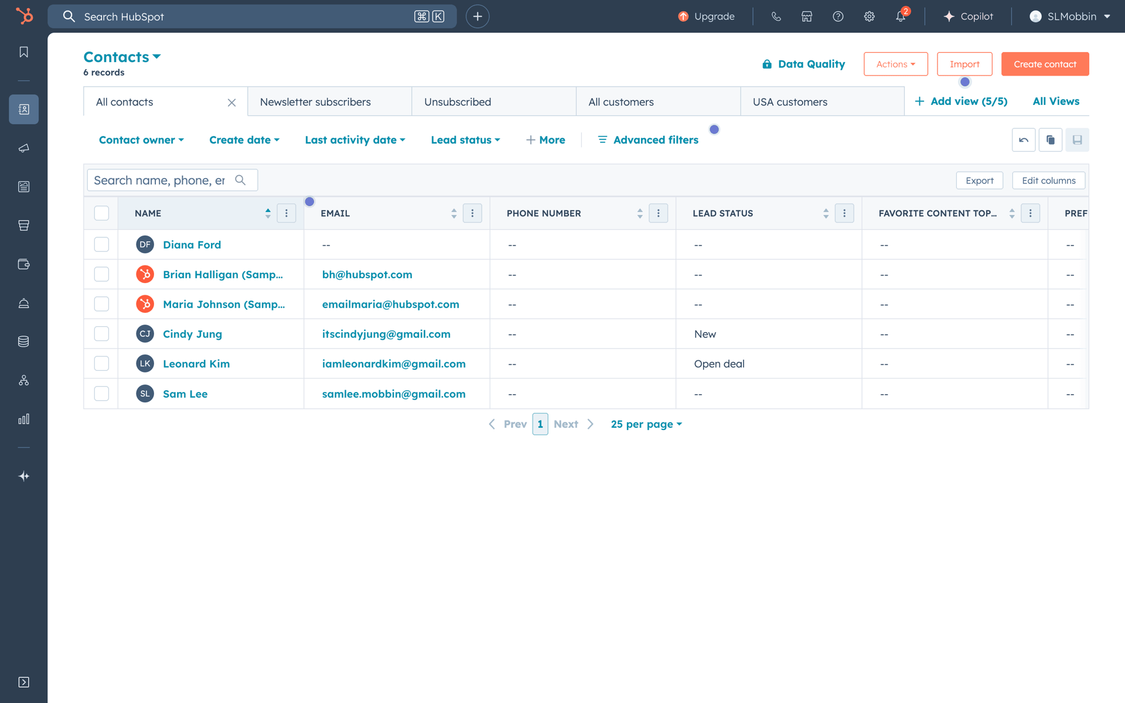Open the Lead Status column options menu
This screenshot has width=1125, height=703.
[x=844, y=213]
